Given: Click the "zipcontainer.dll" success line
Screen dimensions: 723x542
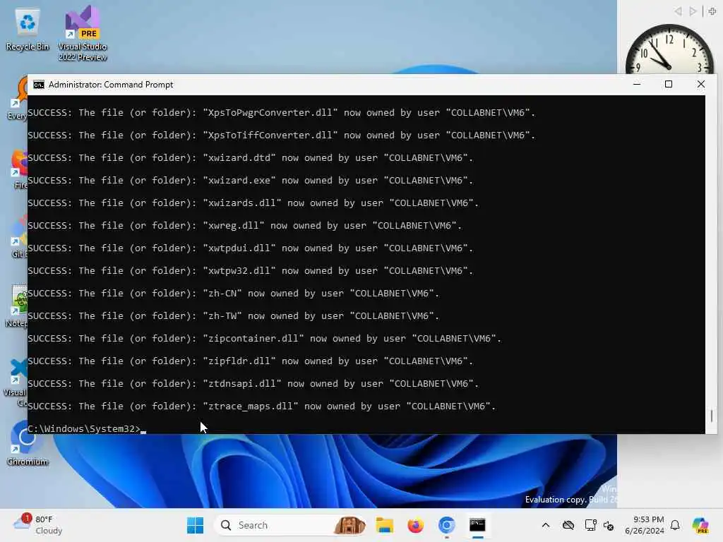Looking at the screenshot, I should [265, 338].
